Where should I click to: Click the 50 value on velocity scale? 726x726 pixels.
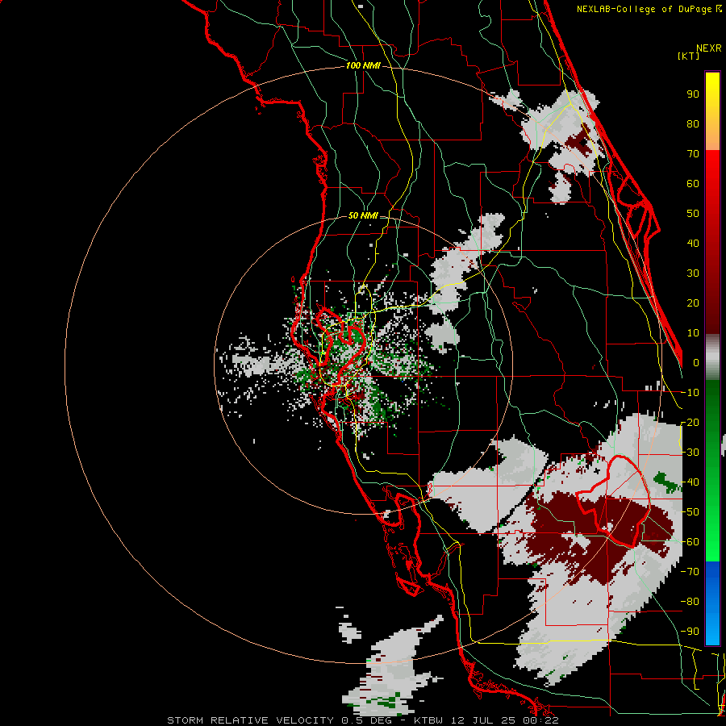693,214
